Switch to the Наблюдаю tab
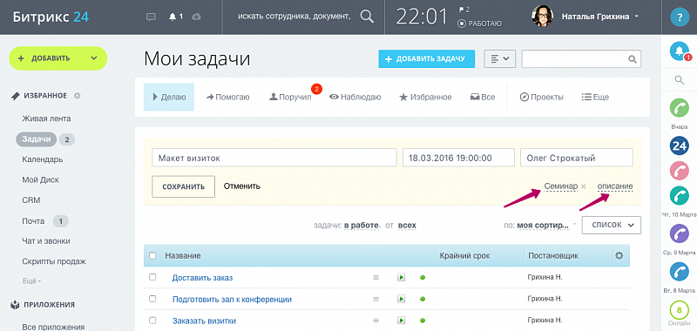Image resolution: width=697 pixels, height=331 pixels. pos(355,97)
